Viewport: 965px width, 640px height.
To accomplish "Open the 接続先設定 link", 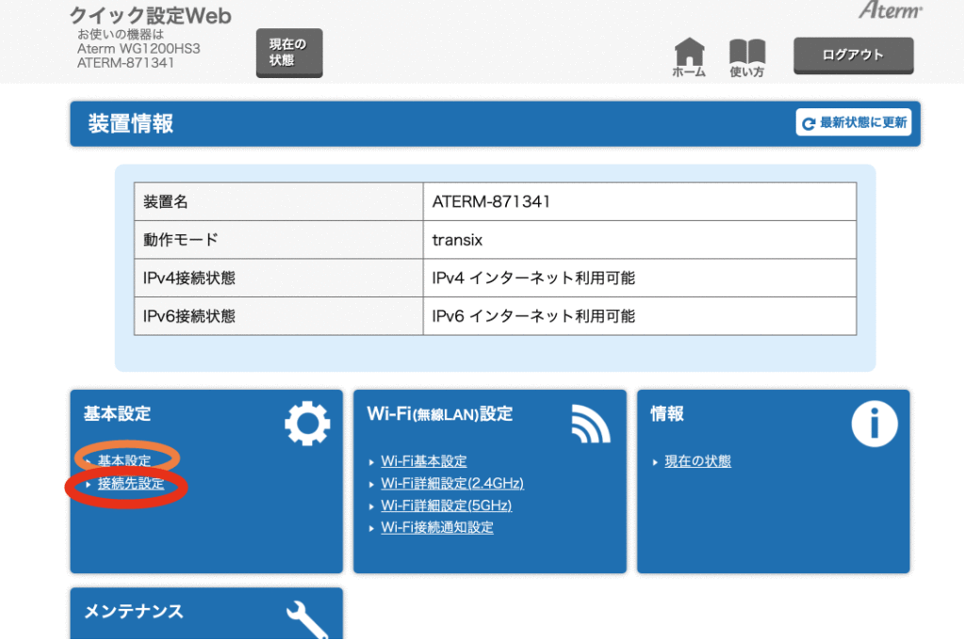I will pyautogui.click(x=131, y=484).
